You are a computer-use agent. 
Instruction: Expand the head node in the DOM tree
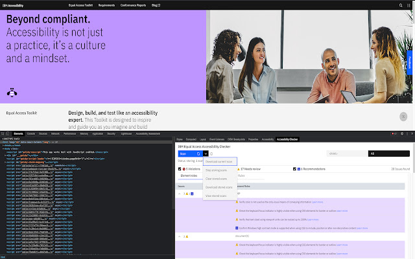[3, 145]
